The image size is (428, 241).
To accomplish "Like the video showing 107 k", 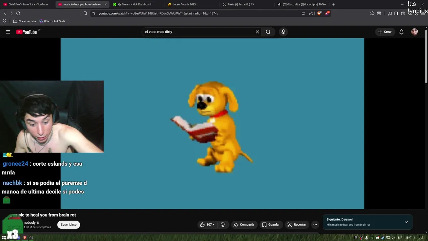I will tap(207, 225).
